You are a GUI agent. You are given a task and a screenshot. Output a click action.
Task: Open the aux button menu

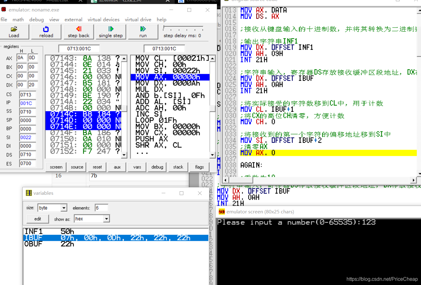point(117,167)
